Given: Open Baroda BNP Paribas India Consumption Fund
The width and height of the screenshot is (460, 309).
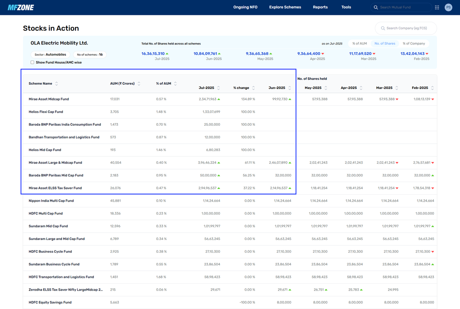Looking at the screenshot, I should (x=65, y=124).
